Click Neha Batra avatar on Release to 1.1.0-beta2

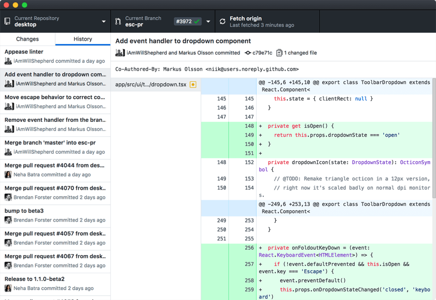point(8,288)
